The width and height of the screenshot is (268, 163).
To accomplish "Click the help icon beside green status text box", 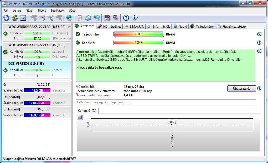I will (x=259, y=51).
